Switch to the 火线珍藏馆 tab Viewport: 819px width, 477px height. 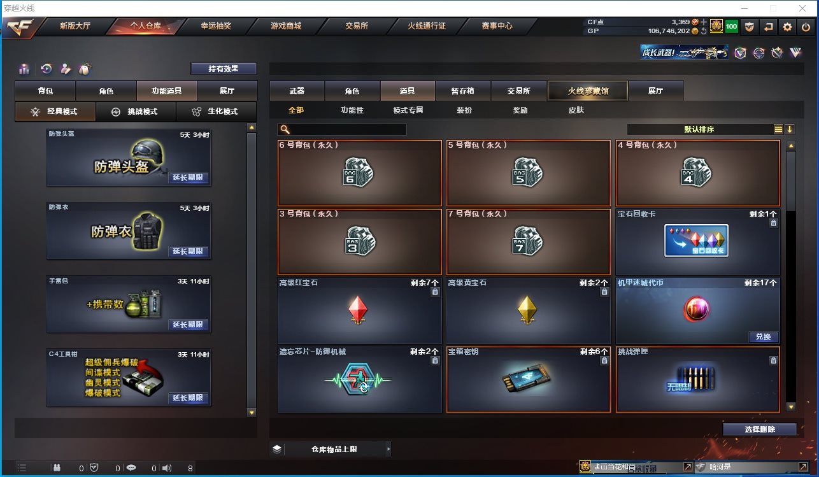tap(588, 91)
